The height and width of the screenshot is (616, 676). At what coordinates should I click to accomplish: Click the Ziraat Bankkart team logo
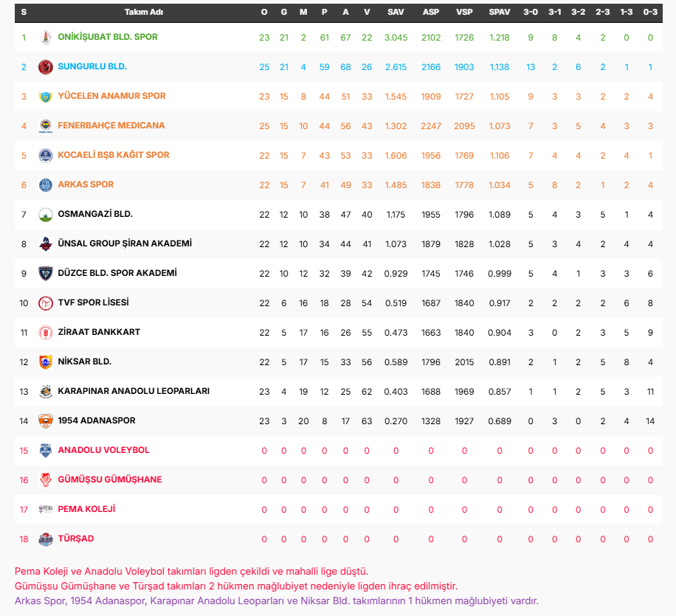point(46,333)
